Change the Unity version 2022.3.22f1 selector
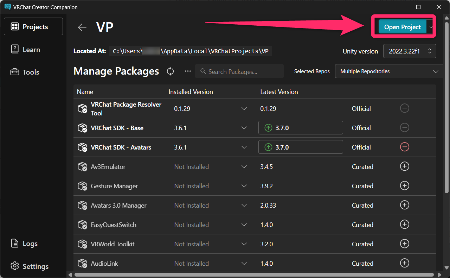 (410, 51)
